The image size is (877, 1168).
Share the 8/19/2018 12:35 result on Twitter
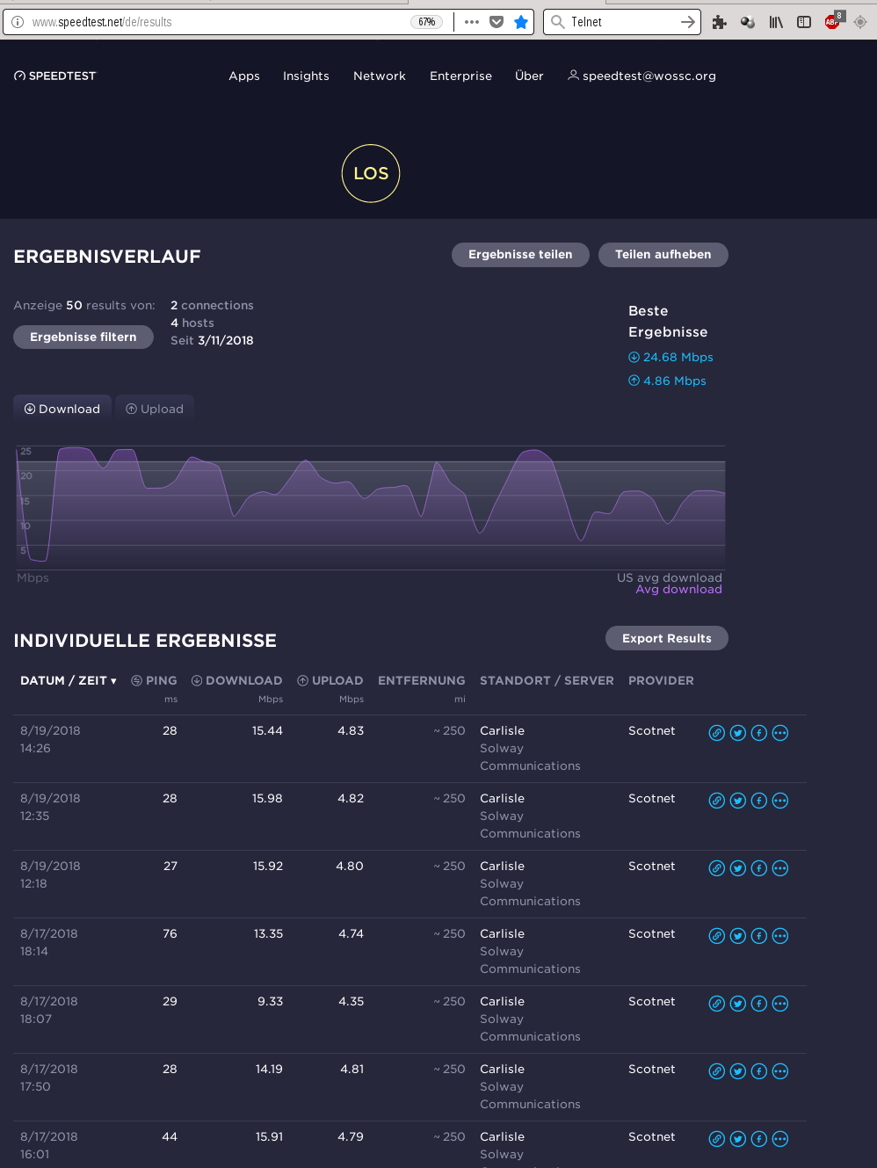738,801
